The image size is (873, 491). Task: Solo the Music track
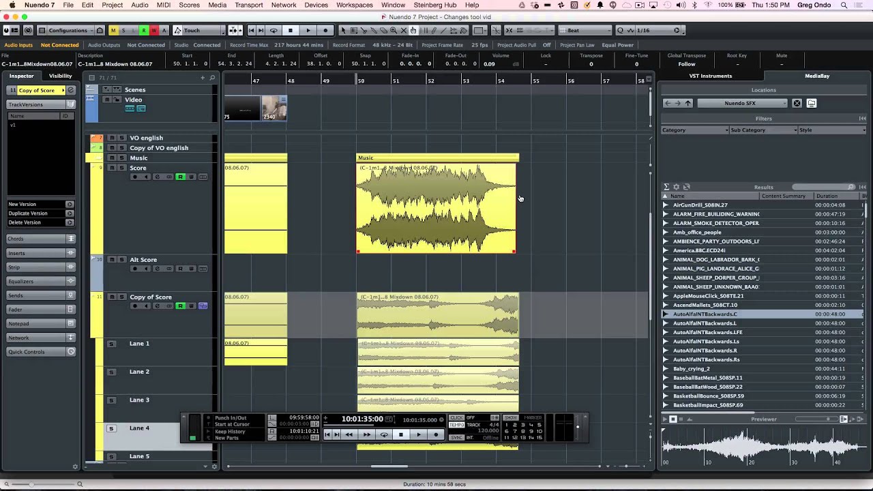(x=121, y=158)
